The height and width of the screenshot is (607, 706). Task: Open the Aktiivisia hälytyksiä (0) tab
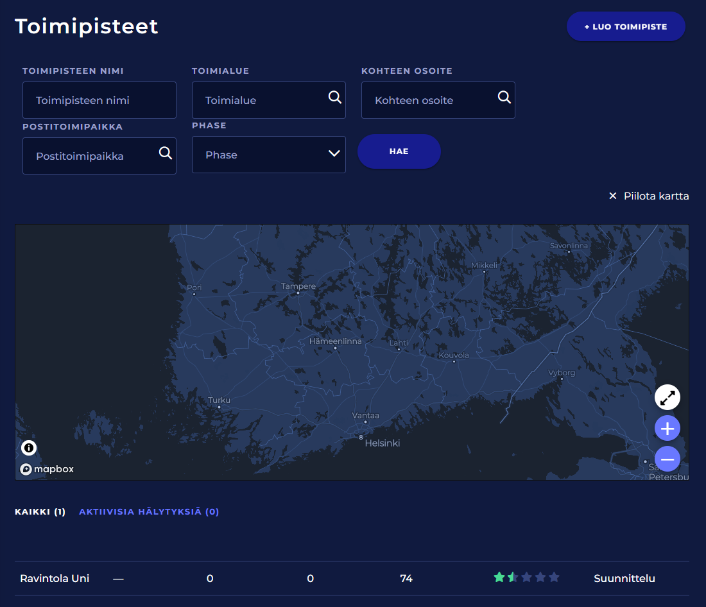point(149,512)
